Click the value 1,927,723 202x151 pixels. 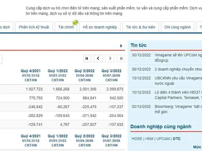[x=34, y=89]
